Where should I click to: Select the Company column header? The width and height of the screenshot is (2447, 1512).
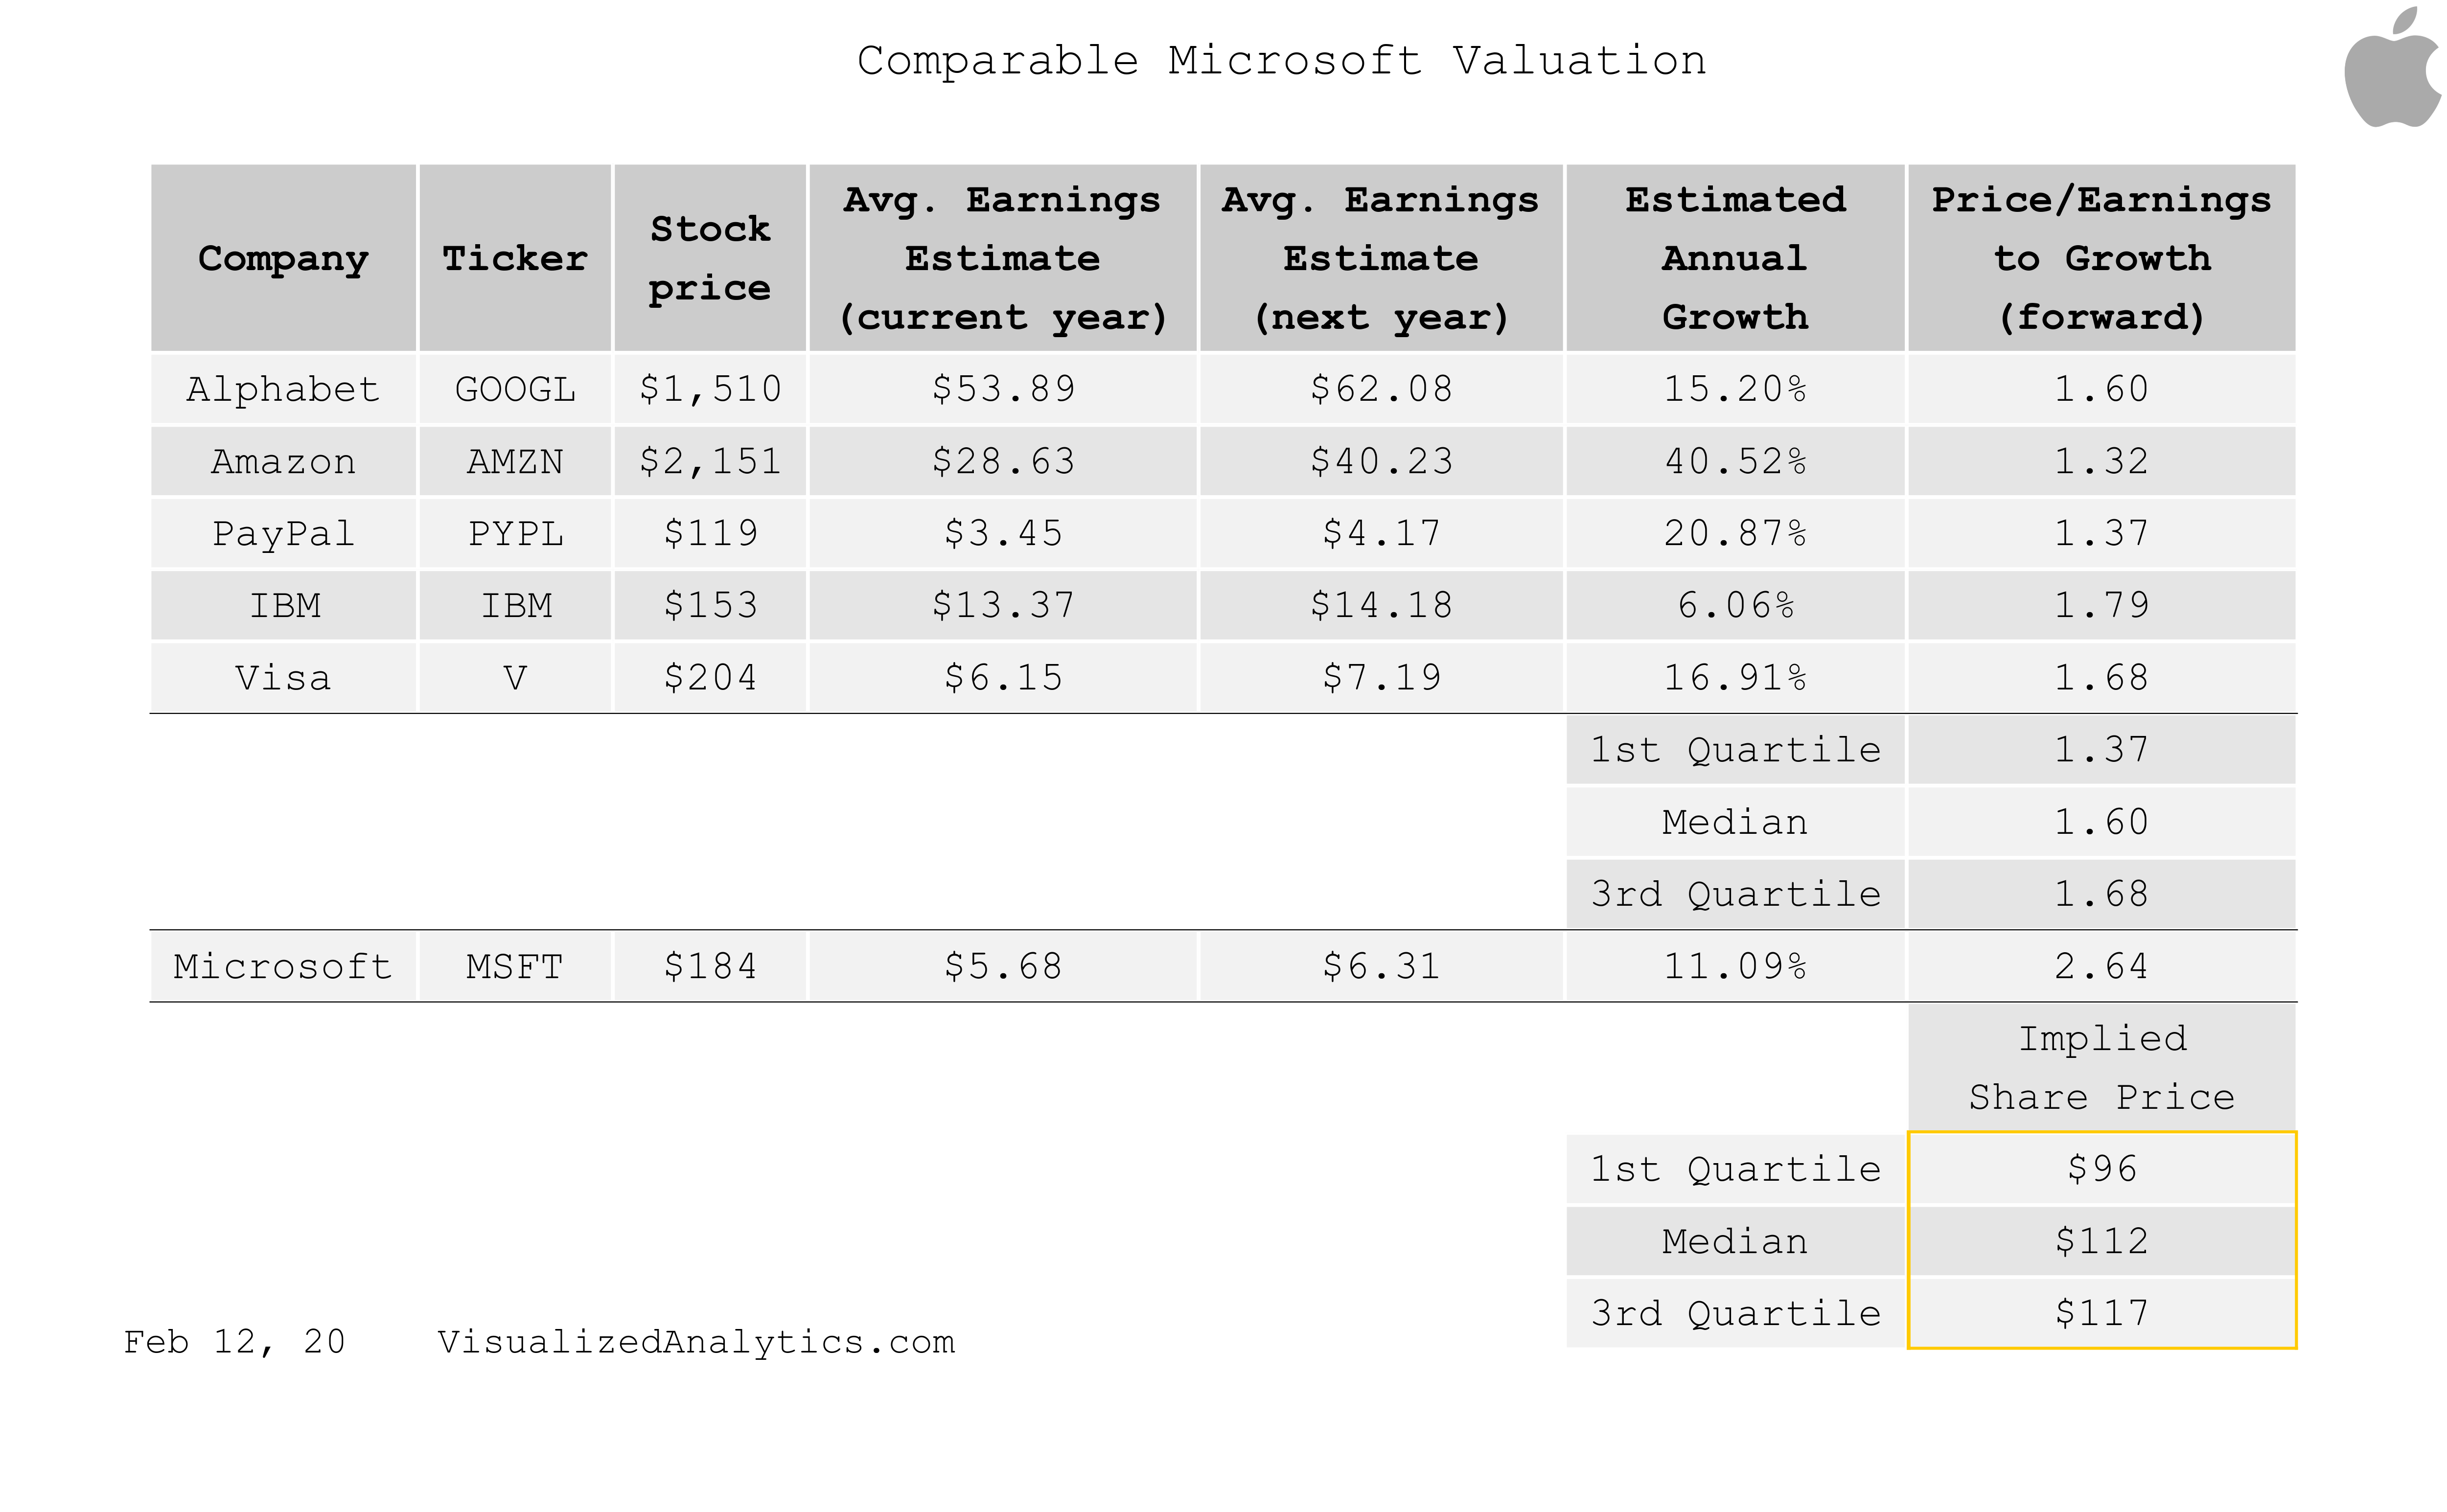click(x=283, y=258)
